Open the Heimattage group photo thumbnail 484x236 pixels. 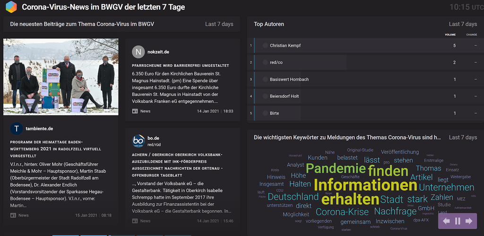pyautogui.click(x=61, y=76)
